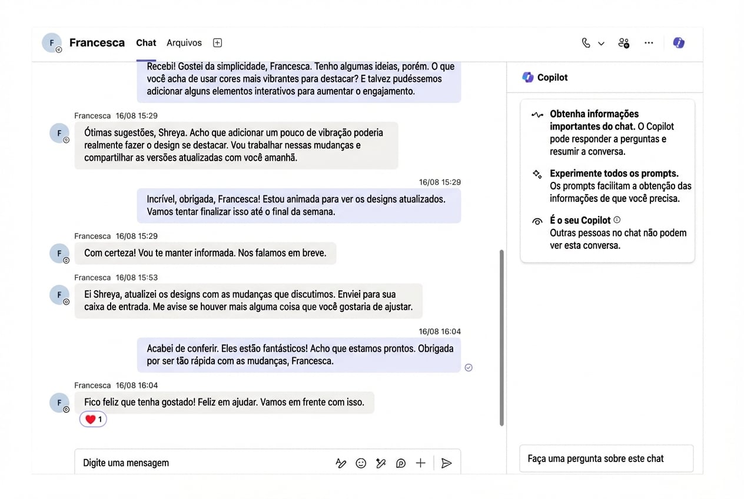Viewport: 744px width, 499px height.
Task: Click Francesca's name in the chat header
Action: click(97, 42)
